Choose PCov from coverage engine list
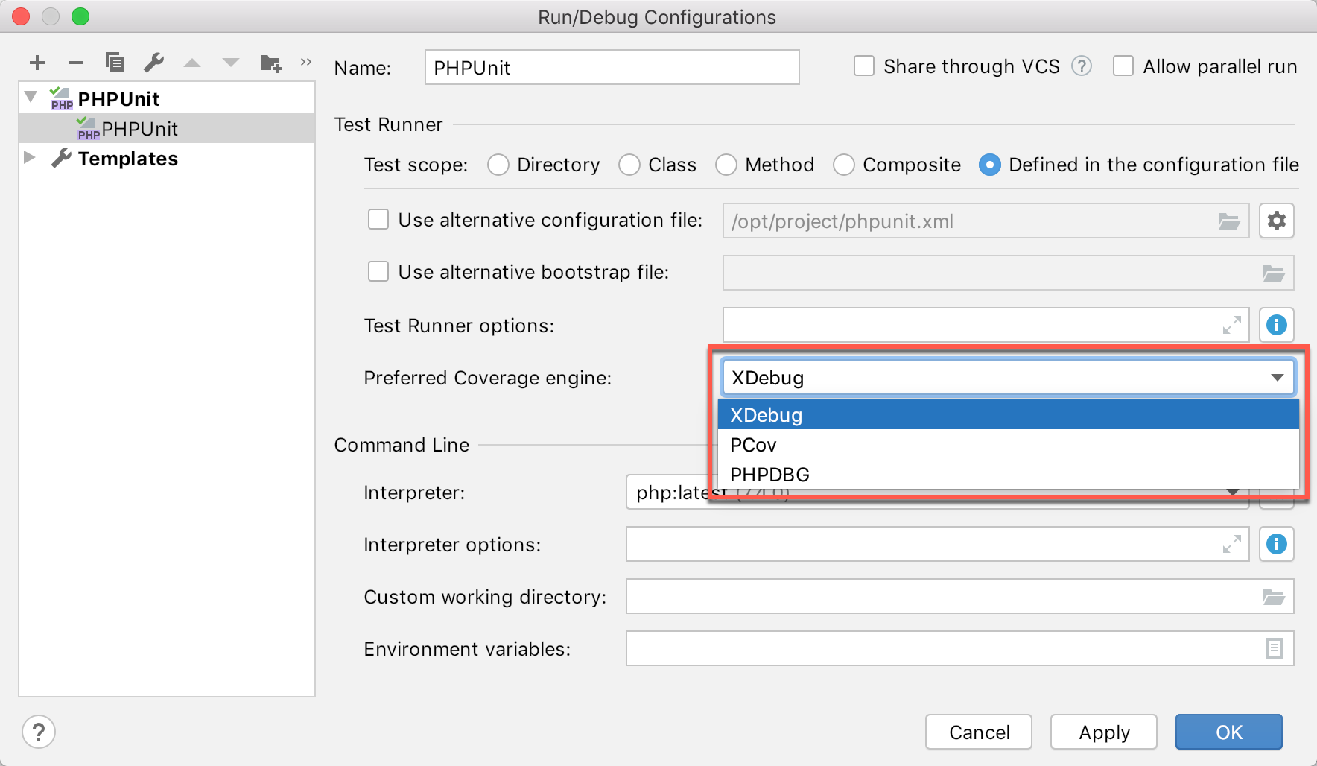 (1009, 445)
